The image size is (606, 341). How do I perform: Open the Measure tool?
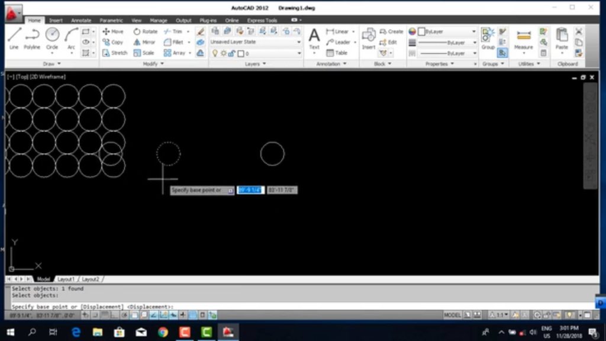coord(523,38)
